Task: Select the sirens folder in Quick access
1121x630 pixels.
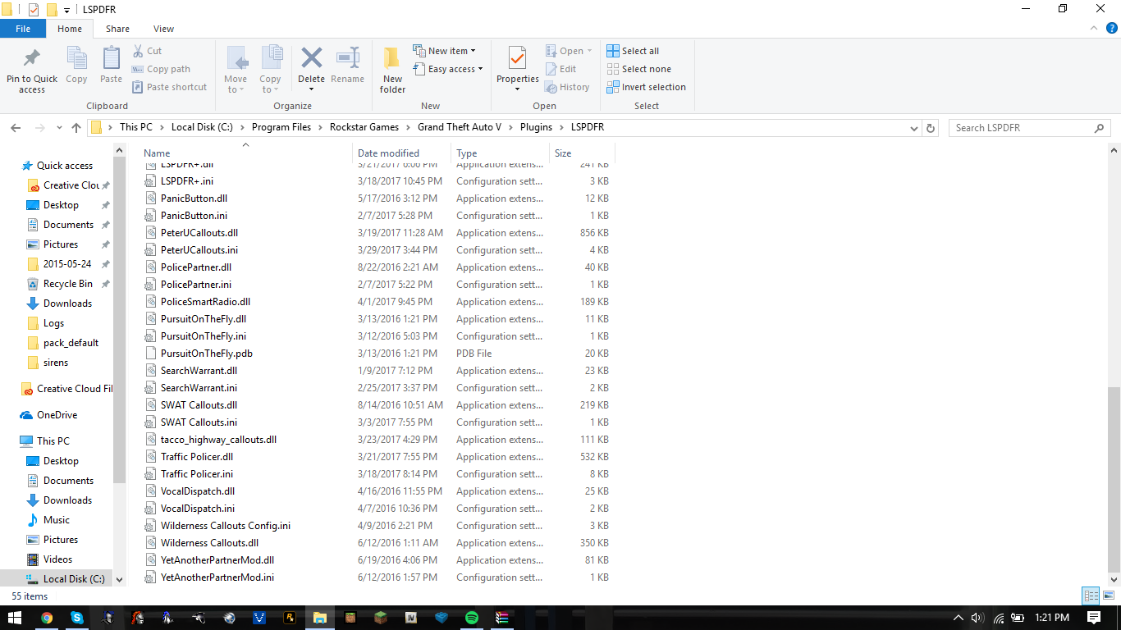Action: pos(56,363)
